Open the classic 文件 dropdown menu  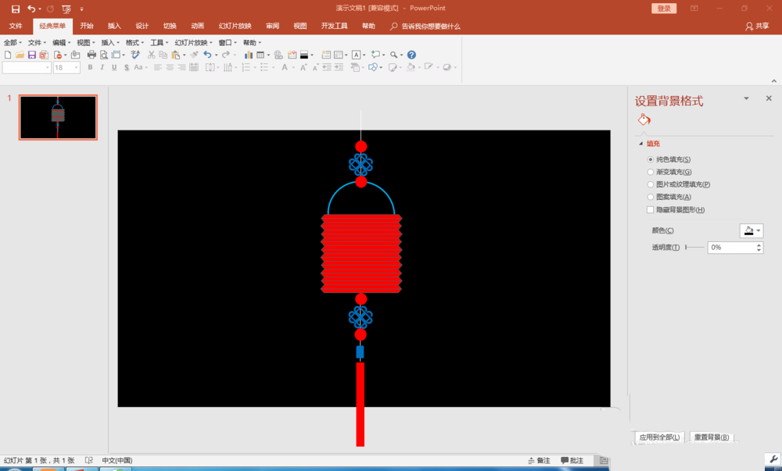[37, 43]
